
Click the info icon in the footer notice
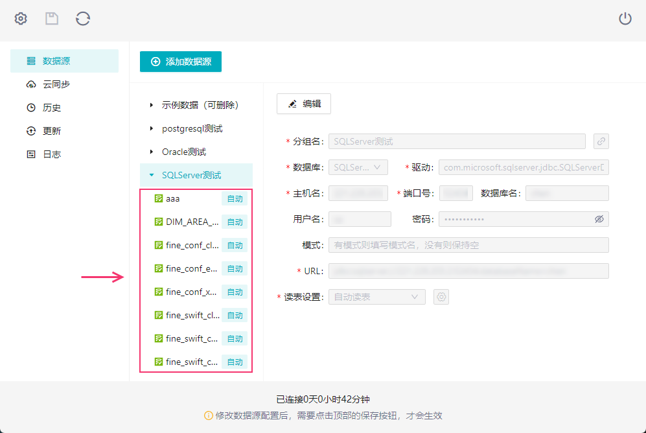click(209, 415)
